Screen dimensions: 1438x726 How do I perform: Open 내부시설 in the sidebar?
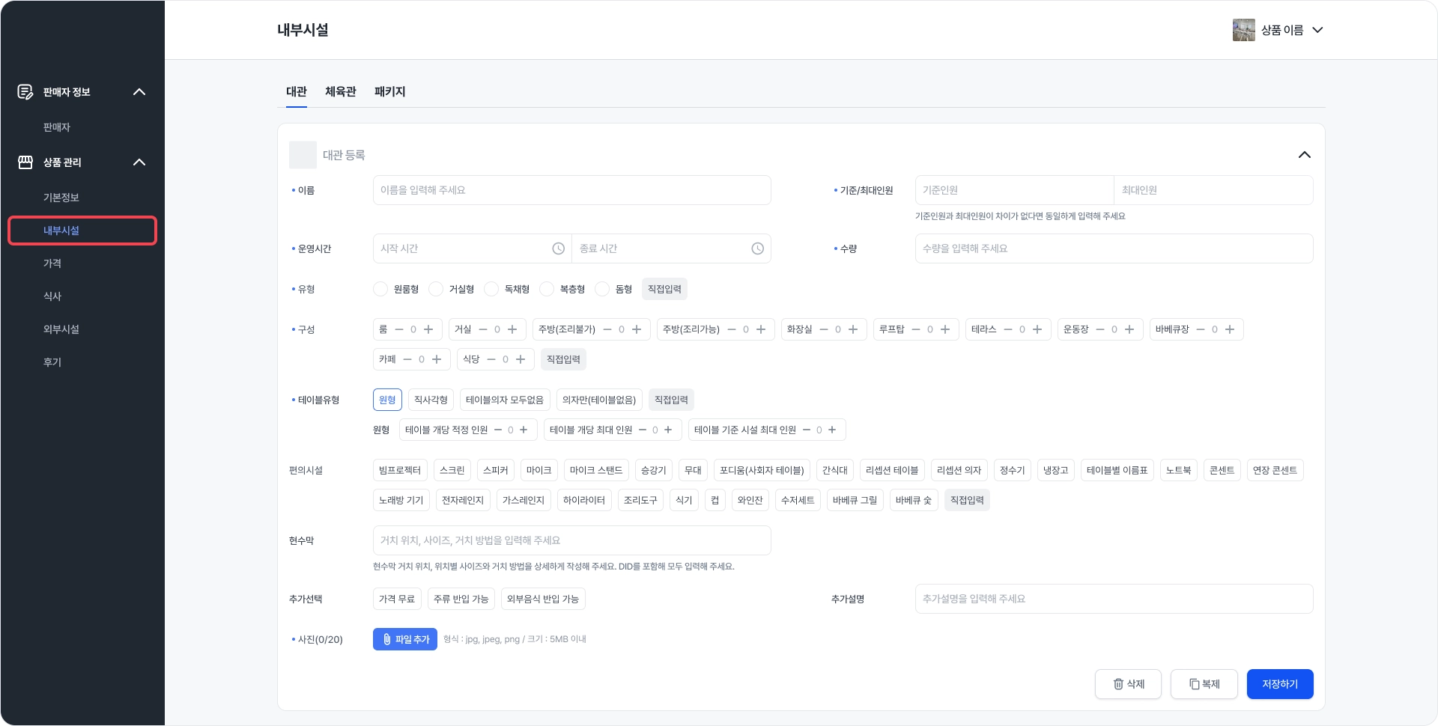coord(82,231)
